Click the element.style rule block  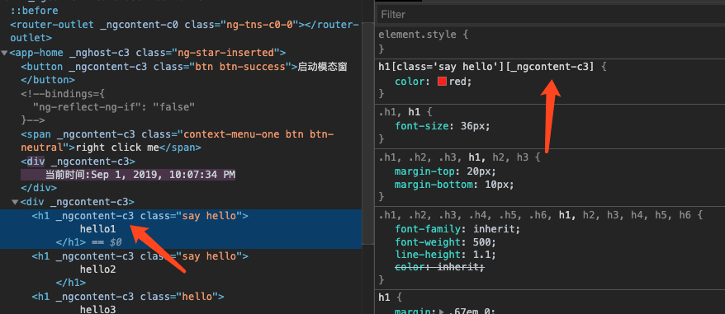point(551,41)
